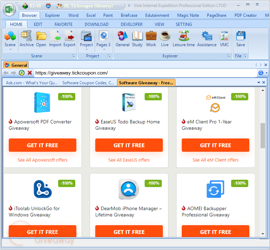
Task: Click the Export icon
Action: [69, 36]
